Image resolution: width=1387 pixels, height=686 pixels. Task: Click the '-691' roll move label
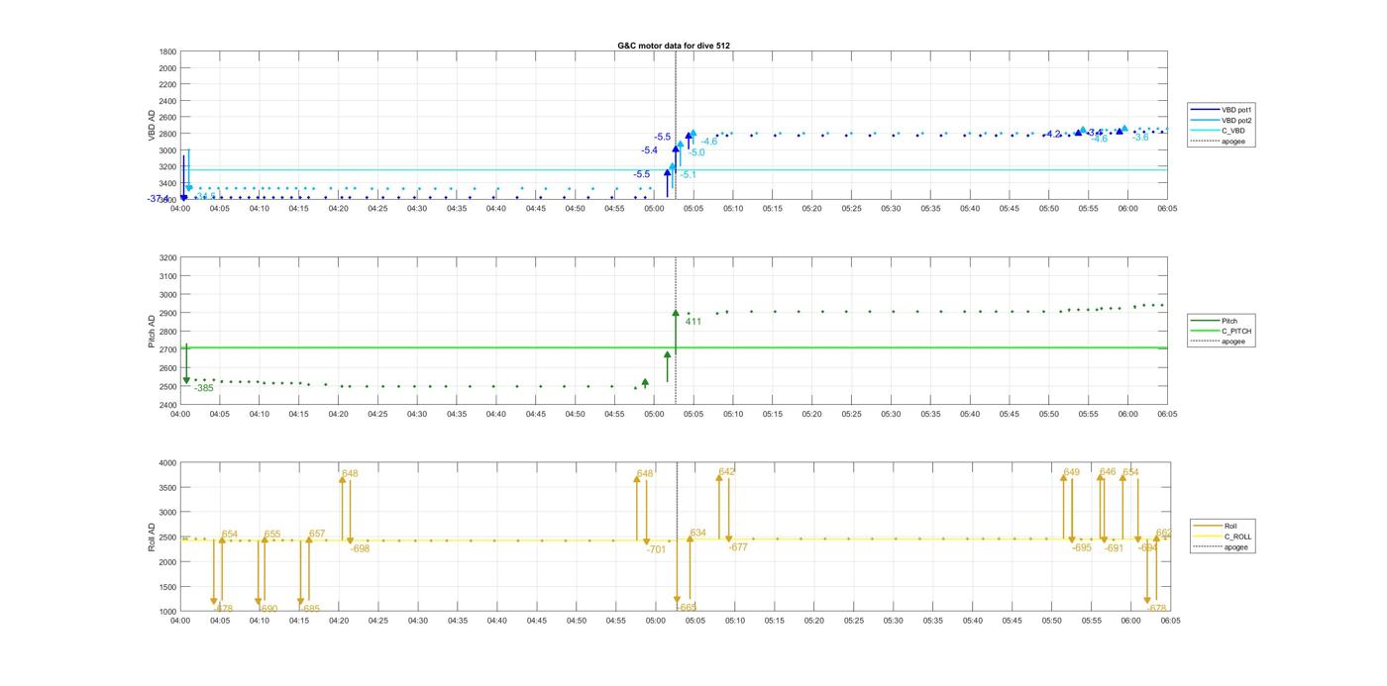pyautogui.click(x=1115, y=548)
